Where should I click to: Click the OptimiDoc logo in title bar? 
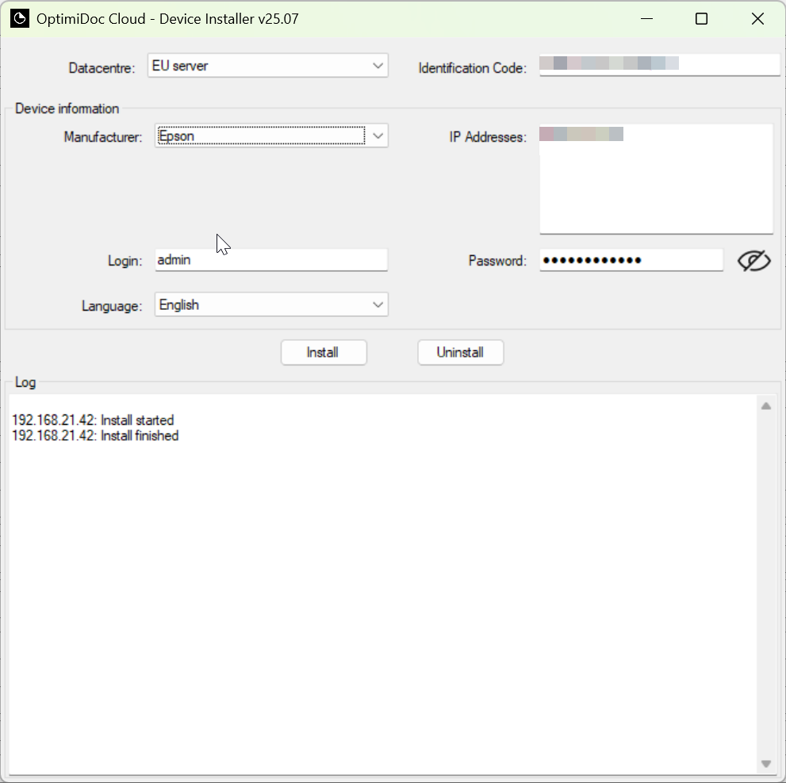click(20, 19)
